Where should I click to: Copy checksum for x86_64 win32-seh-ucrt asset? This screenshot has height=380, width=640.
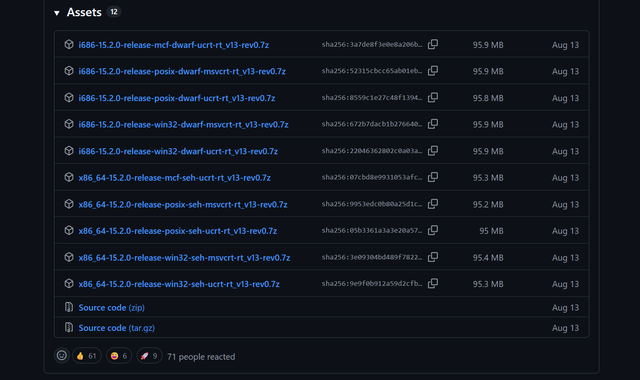(433, 283)
